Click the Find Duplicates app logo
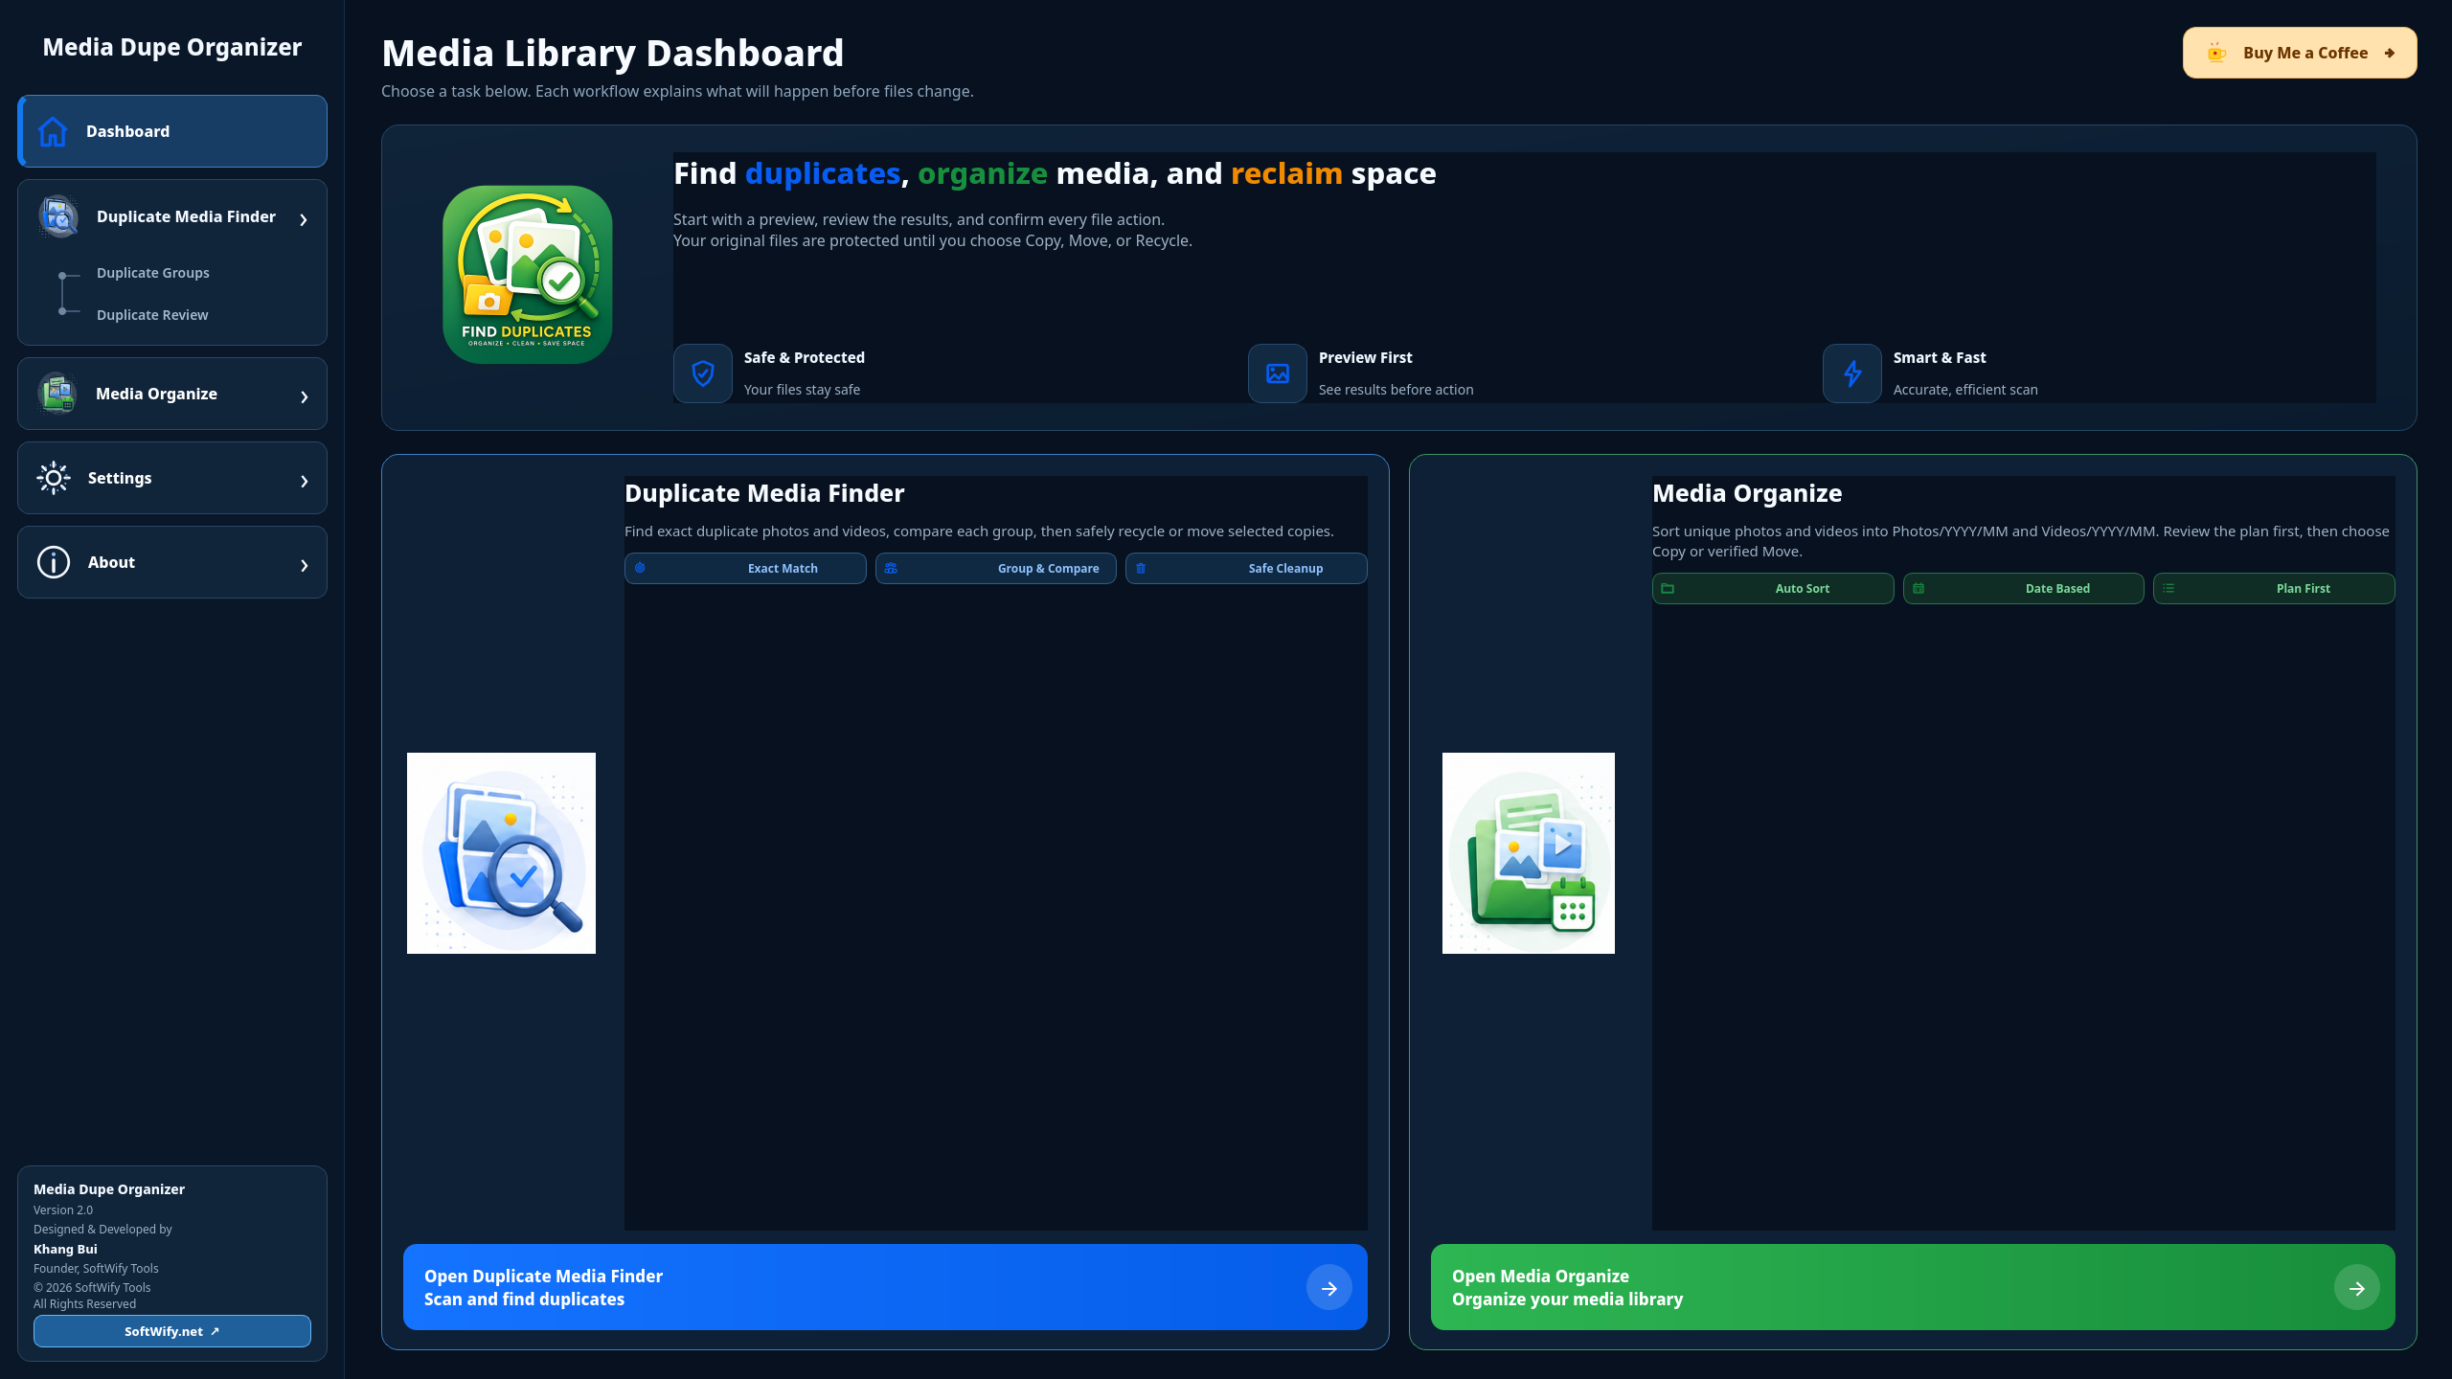The width and height of the screenshot is (2452, 1379). pos(527,275)
